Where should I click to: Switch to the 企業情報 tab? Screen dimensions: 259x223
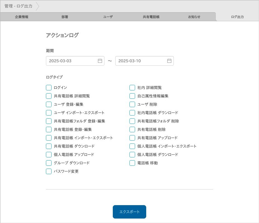(22, 17)
